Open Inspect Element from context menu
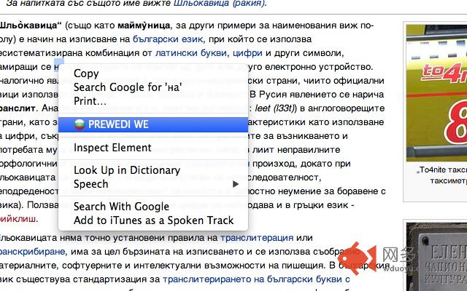The image size is (467, 291). [112, 148]
